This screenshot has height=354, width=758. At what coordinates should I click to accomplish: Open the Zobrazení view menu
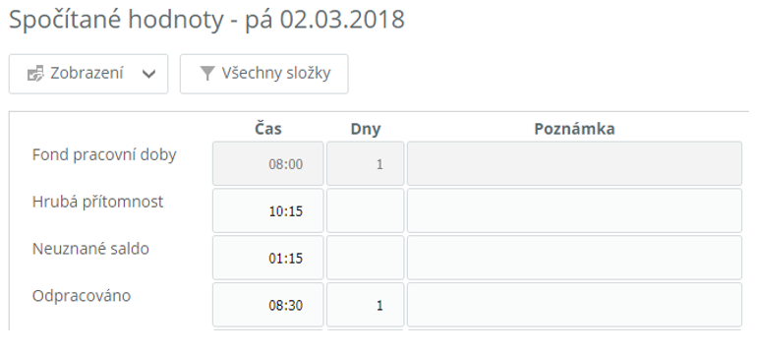(x=88, y=74)
